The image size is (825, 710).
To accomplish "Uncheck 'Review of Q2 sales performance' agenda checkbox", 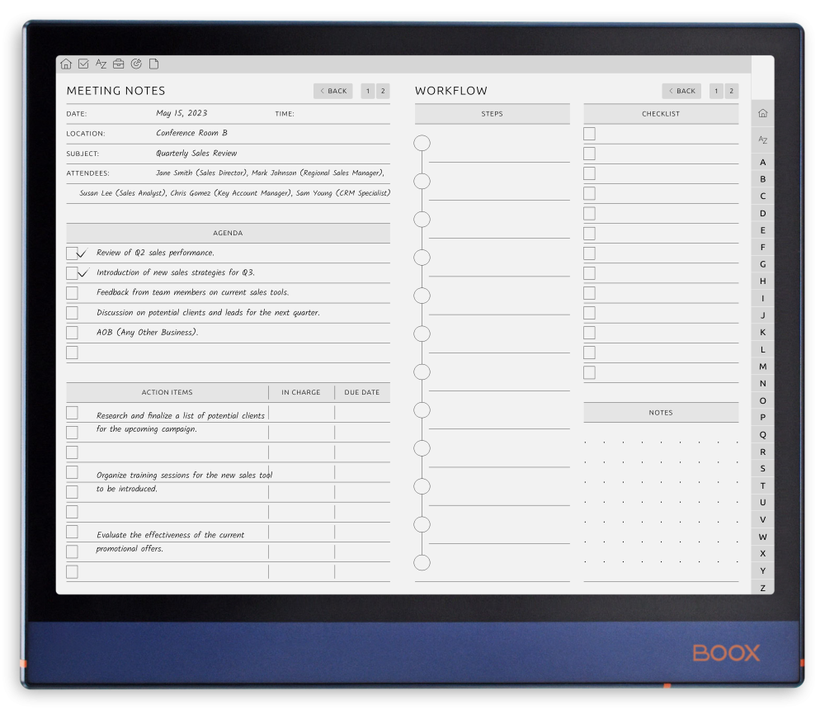I will pyautogui.click(x=72, y=253).
